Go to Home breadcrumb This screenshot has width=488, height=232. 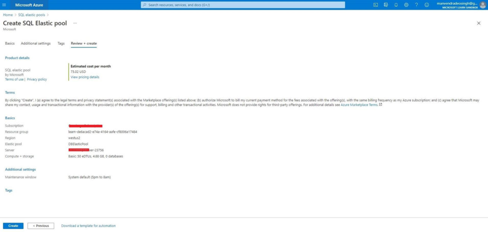tap(8, 15)
